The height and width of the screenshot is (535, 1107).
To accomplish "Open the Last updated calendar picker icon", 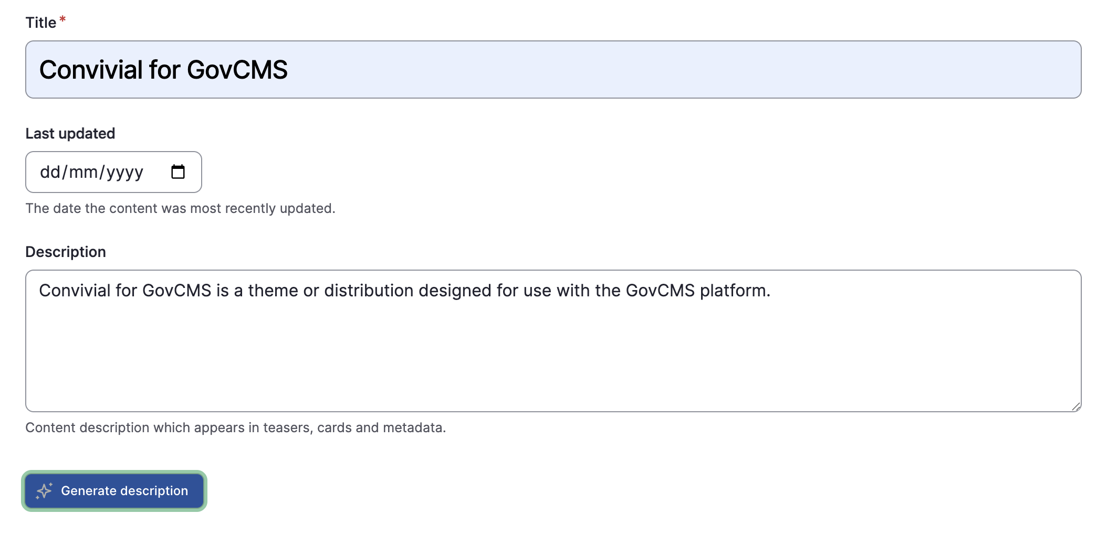I will [178, 172].
